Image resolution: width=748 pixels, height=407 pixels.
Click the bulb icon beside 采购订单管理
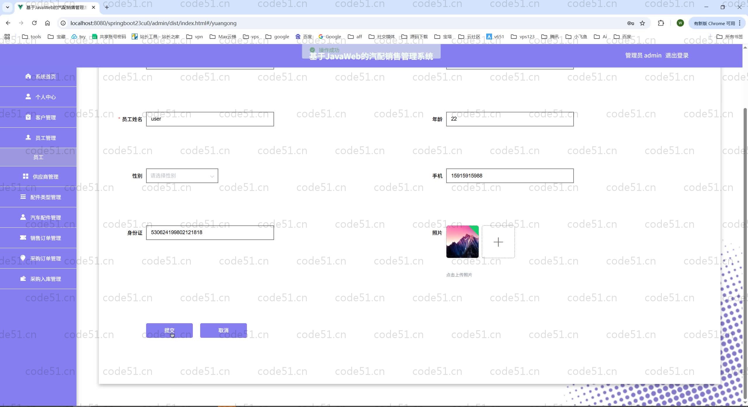pos(23,258)
